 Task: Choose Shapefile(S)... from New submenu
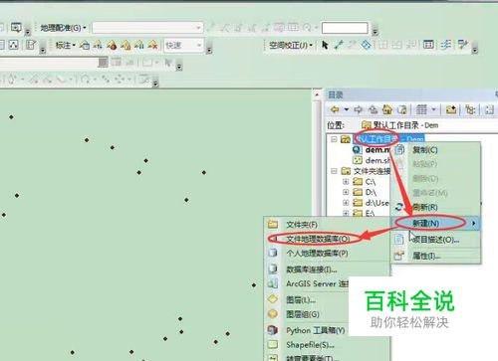[327, 345]
